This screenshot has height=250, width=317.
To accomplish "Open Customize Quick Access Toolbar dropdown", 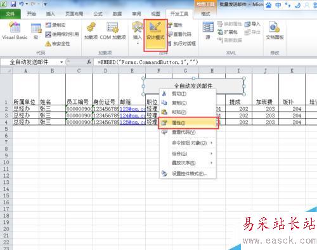I will [45, 4].
